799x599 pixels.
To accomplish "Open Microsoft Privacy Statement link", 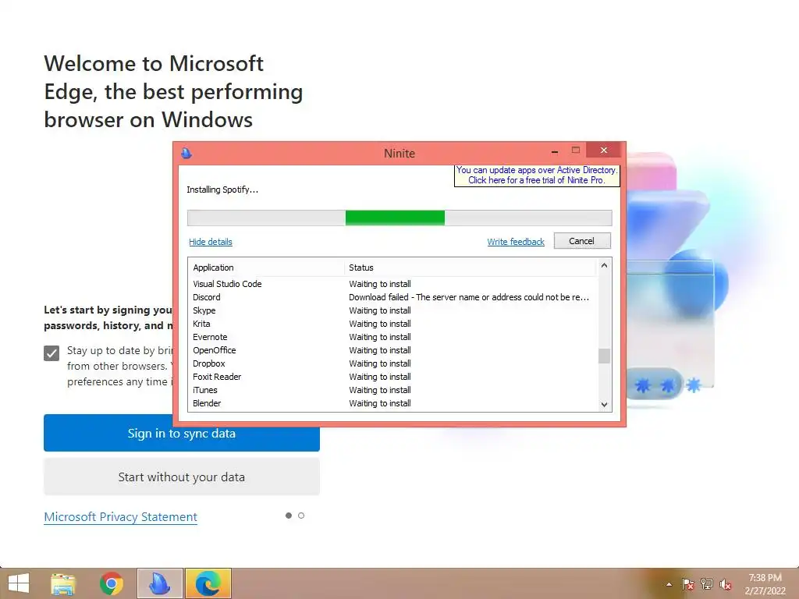I will click(x=120, y=517).
